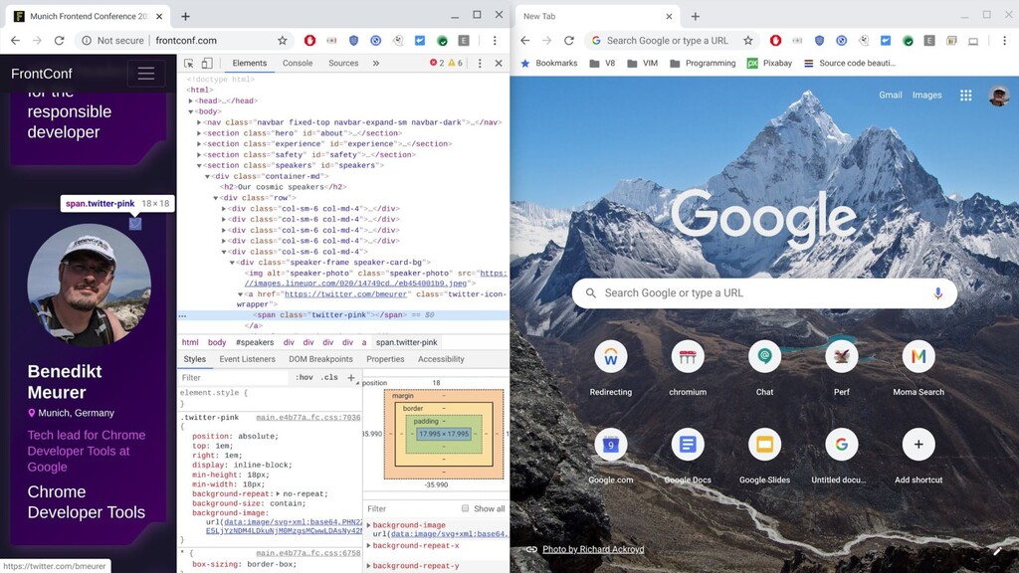
Task: Expand the background-repeat-x computed property
Action: coord(369,546)
